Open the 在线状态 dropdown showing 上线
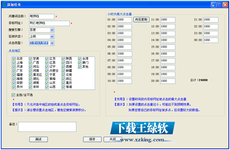 pyautogui.click(x=52, y=37)
